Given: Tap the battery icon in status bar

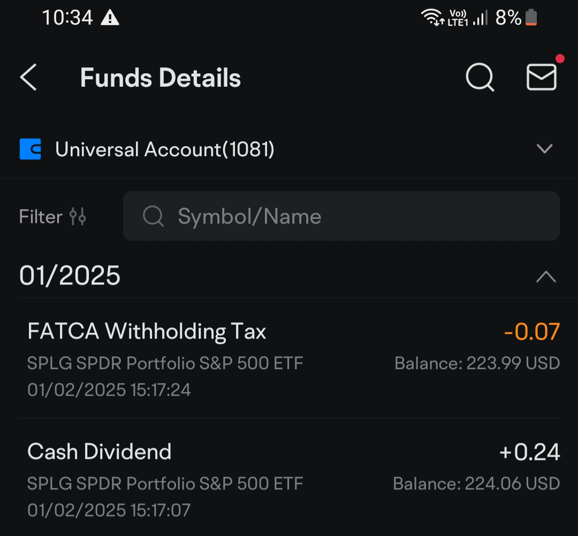Looking at the screenshot, I should pyautogui.click(x=531, y=18).
